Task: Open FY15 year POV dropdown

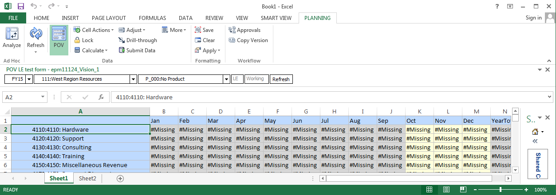Action: pyautogui.click(x=29, y=79)
